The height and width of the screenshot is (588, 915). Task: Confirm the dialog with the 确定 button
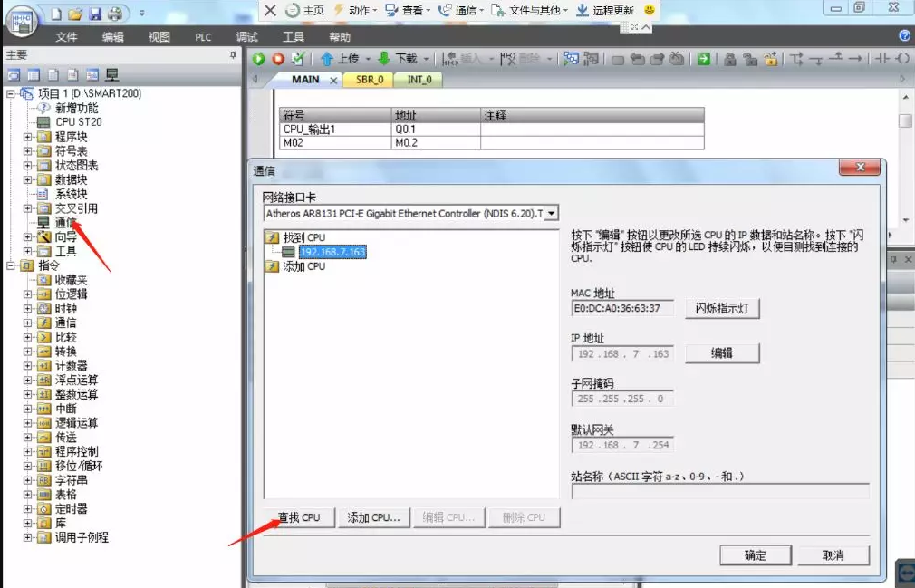(756, 555)
